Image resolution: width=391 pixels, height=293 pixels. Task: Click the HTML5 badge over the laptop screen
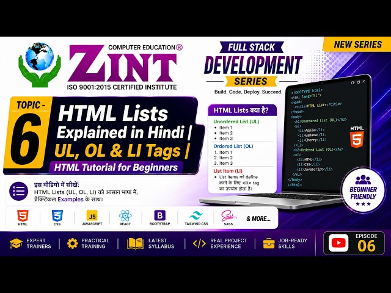pos(357,137)
